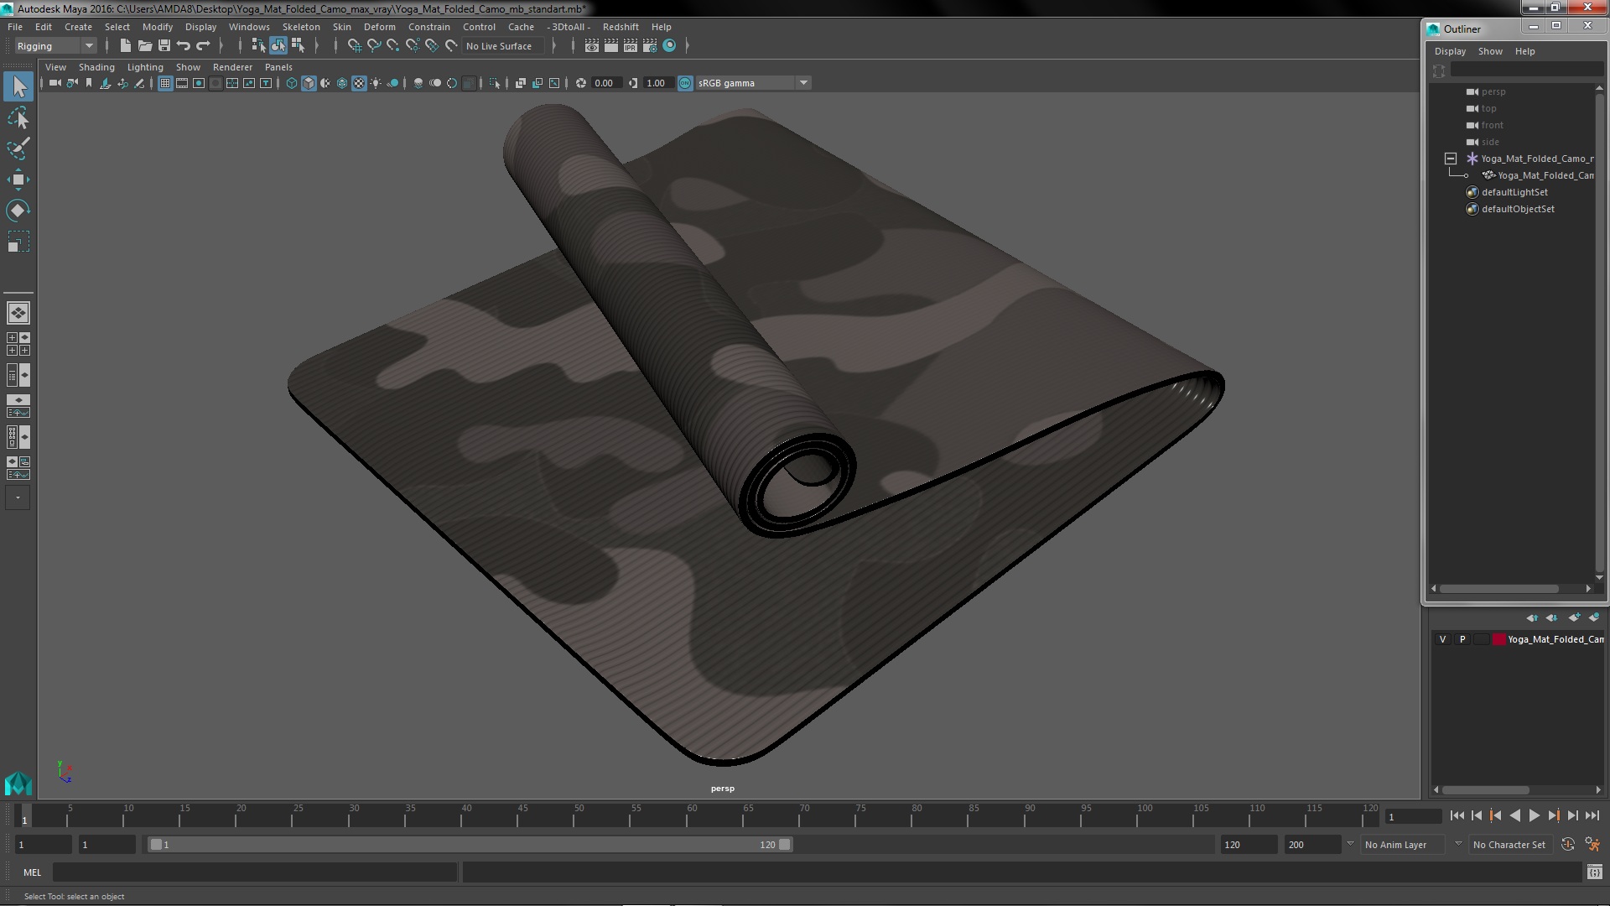The width and height of the screenshot is (1610, 906).
Task: Activate the Rotate tool
Action: point(18,211)
